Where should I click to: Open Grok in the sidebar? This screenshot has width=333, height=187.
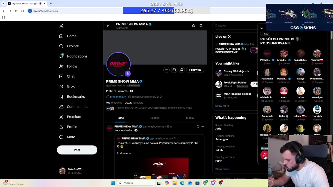67,86
